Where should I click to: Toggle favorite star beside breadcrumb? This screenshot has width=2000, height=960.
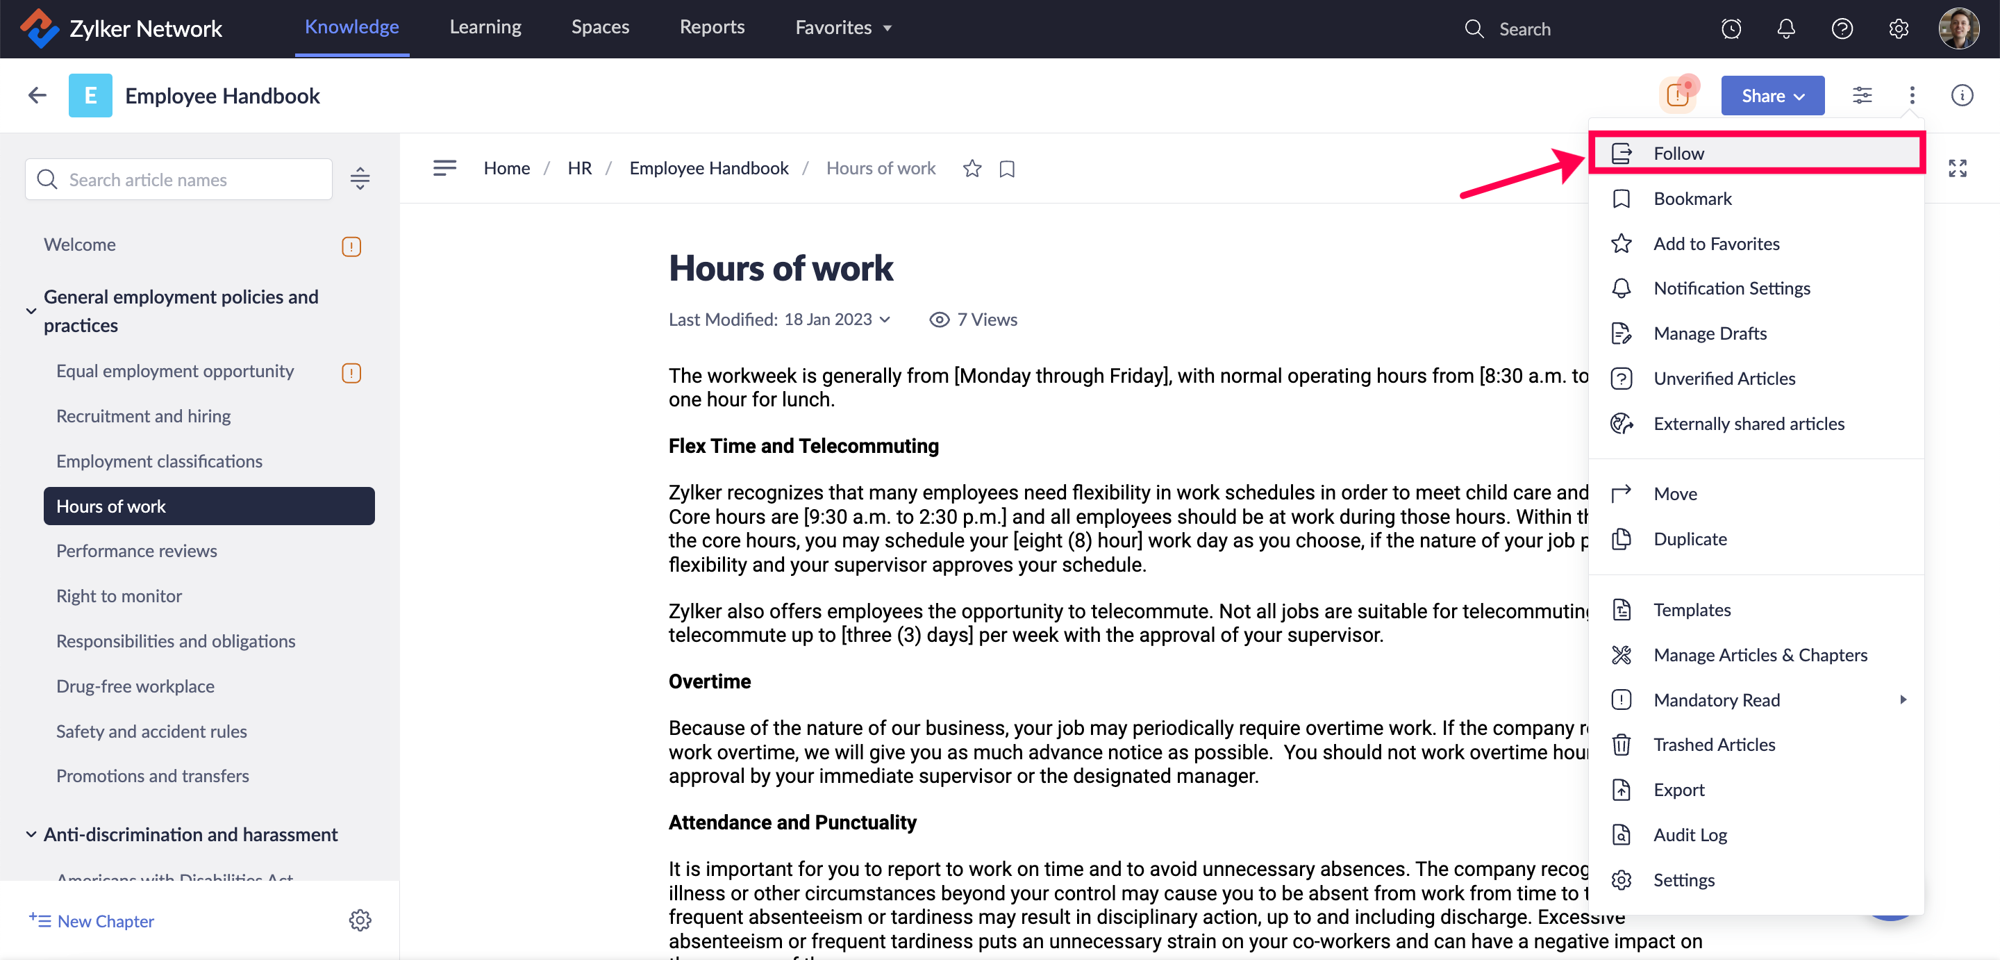point(972,169)
